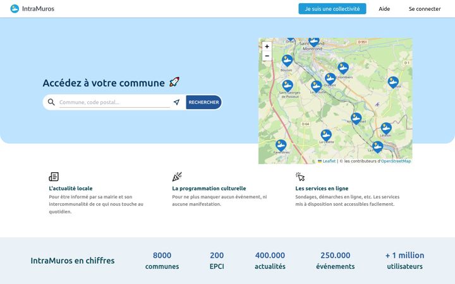Click the 400.000 actualités statistic

(270, 261)
